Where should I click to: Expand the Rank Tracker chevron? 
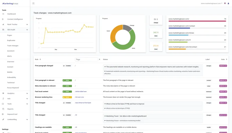click(27, 25)
